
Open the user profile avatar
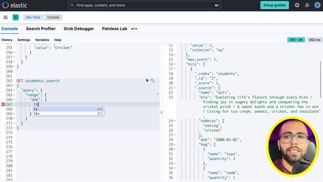317,5
